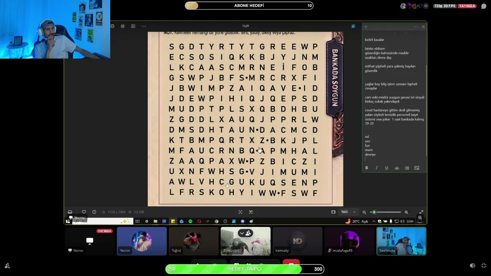Click the tray volume speaker icon

pyautogui.click(x=402, y=221)
